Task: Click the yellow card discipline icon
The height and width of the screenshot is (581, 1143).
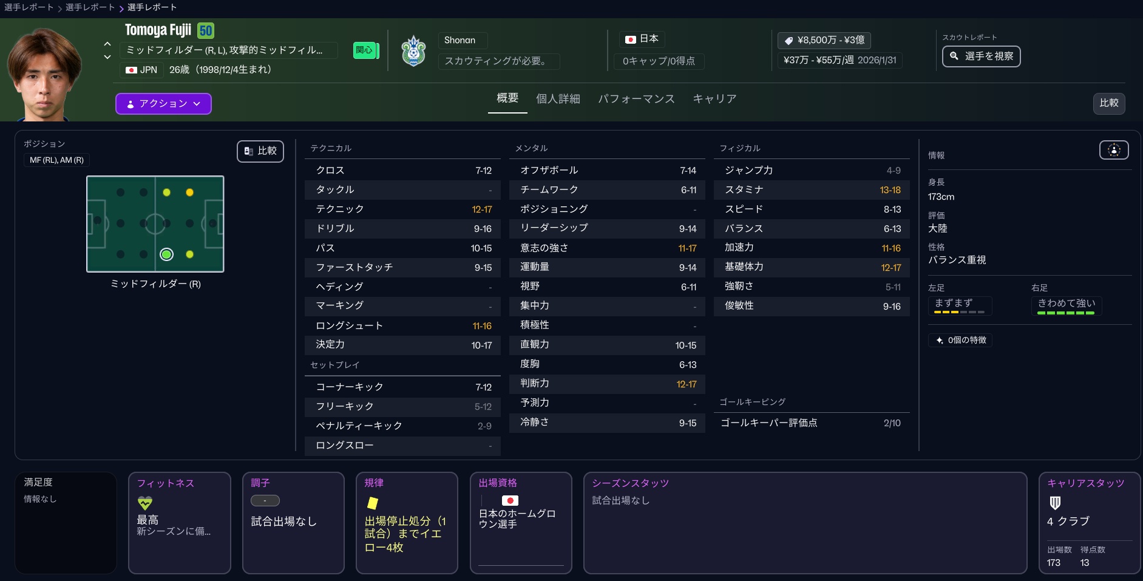Action: click(373, 503)
